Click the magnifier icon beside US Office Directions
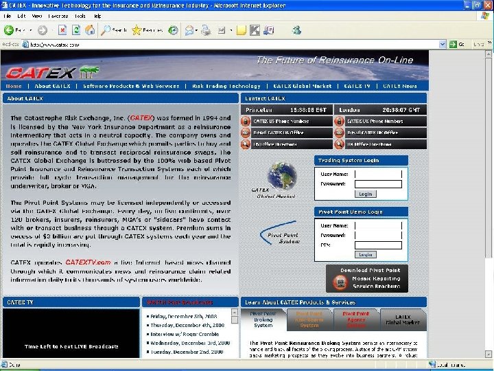Image resolution: width=494 pixels, height=371 pixels. coord(246,144)
